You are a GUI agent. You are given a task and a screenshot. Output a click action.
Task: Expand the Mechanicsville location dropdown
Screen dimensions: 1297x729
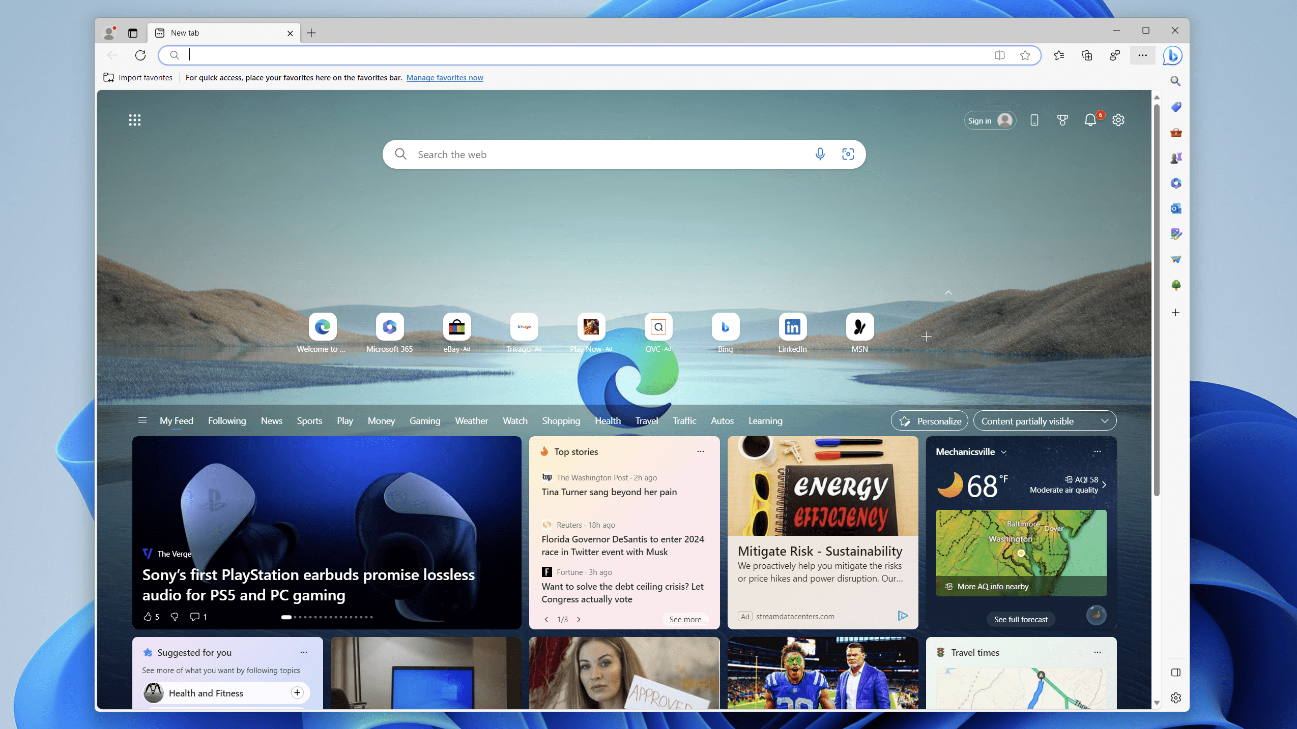(x=1003, y=452)
